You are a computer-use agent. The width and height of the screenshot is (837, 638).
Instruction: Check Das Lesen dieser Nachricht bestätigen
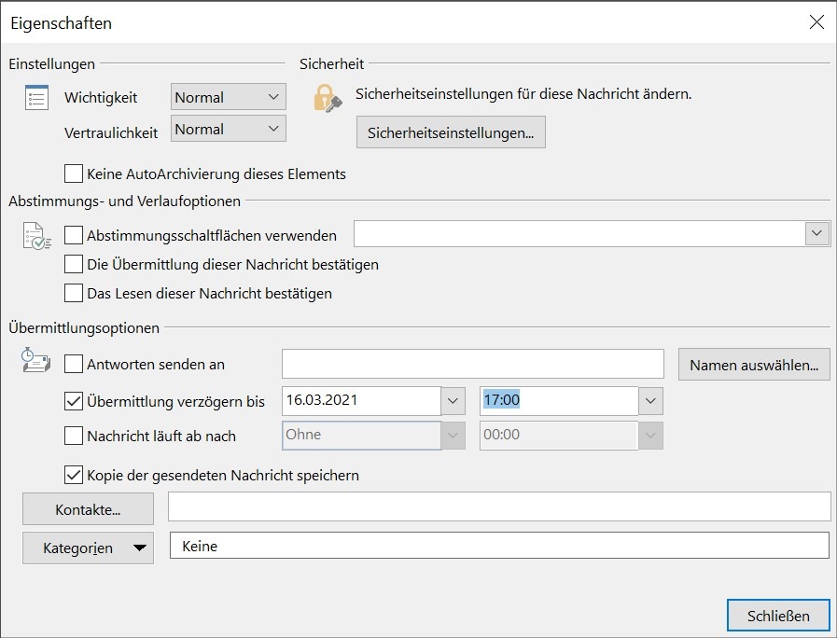72,293
